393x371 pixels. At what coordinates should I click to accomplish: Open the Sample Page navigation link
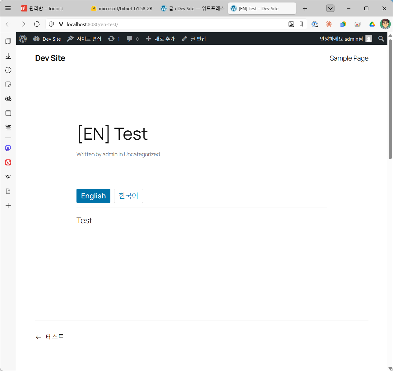[349, 58]
